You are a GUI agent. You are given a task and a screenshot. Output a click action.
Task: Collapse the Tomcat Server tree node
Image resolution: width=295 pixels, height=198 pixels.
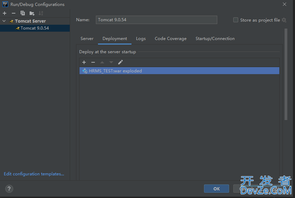click(x=4, y=21)
